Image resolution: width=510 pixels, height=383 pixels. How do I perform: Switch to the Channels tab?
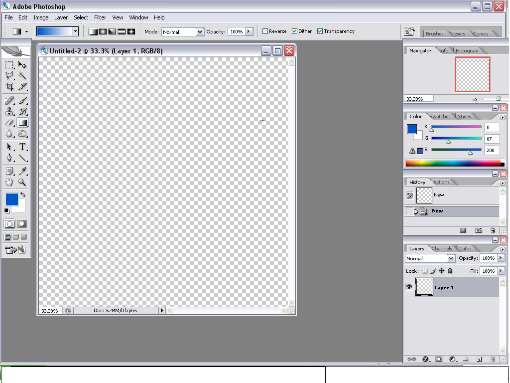[x=442, y=248]
